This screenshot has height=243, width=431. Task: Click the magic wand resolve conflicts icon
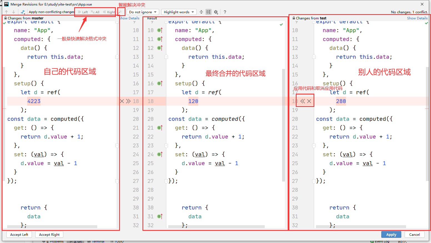click(120, 12)
